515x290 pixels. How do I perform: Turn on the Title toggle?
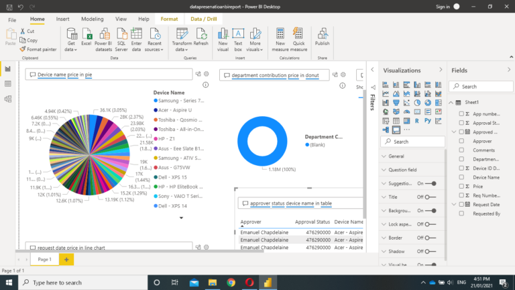pyautogui.click(x=431, y=197)
